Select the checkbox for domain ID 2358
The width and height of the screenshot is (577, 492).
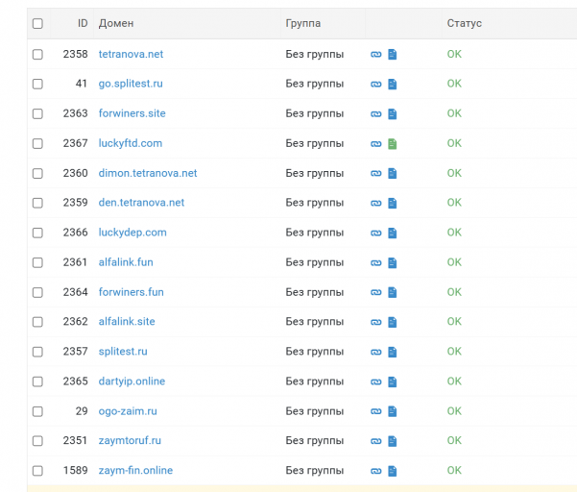pyautogui.click(x=37, y=55)
